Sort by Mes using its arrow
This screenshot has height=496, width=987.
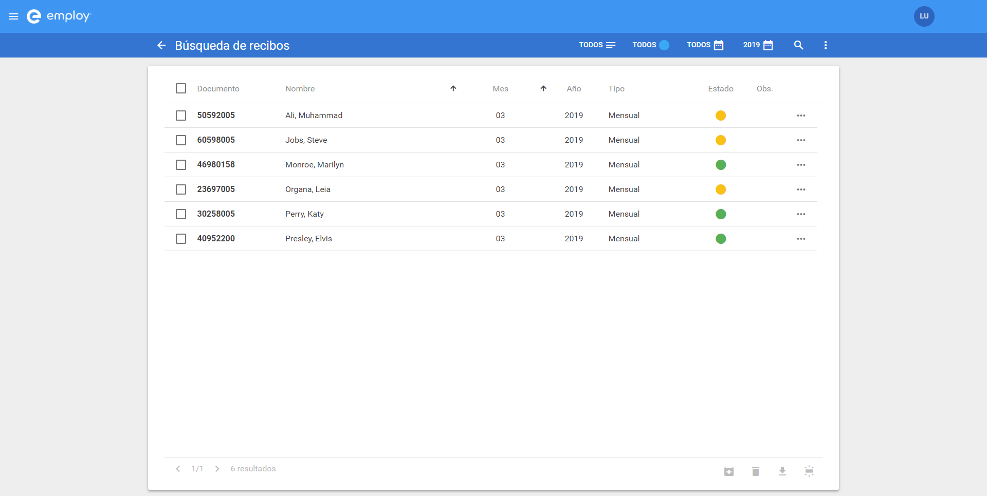pos(543,88)
